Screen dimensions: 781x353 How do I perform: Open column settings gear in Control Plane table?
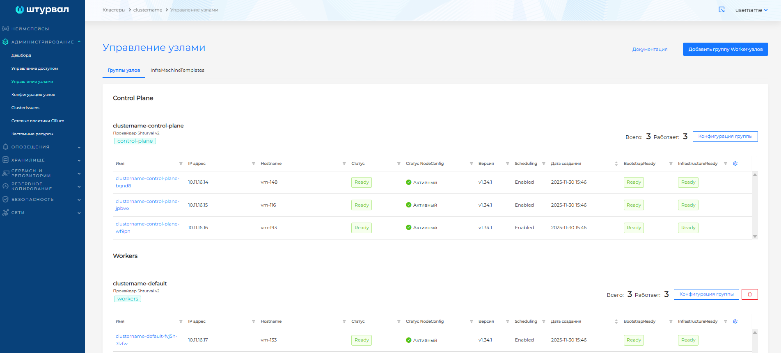[x=735, y=164]
